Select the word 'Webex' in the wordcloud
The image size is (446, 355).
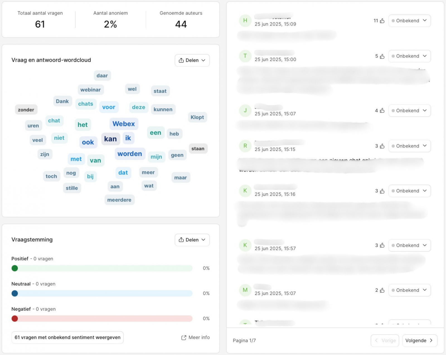tap(123, 124)
